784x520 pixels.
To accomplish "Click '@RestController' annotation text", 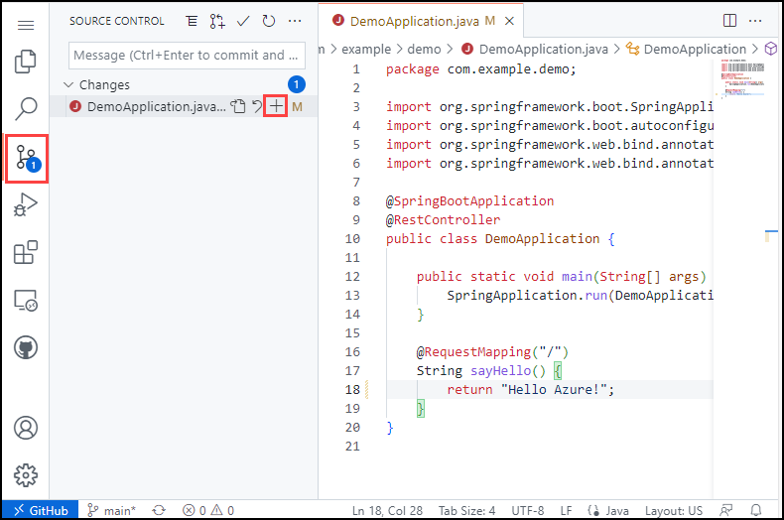I will 443,220.
